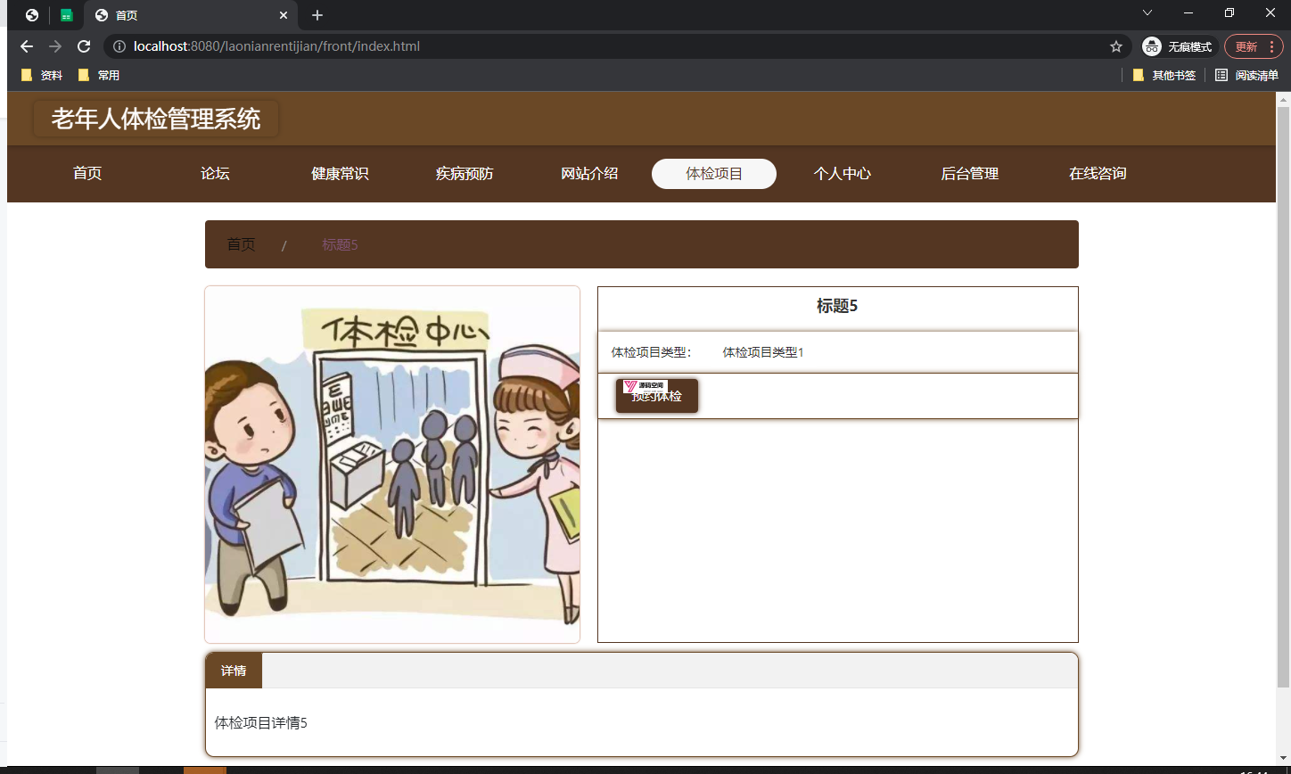This screenshot has height=774, width=1291.
Task: Click the browser forward arrow
Action: click(55, 46)
